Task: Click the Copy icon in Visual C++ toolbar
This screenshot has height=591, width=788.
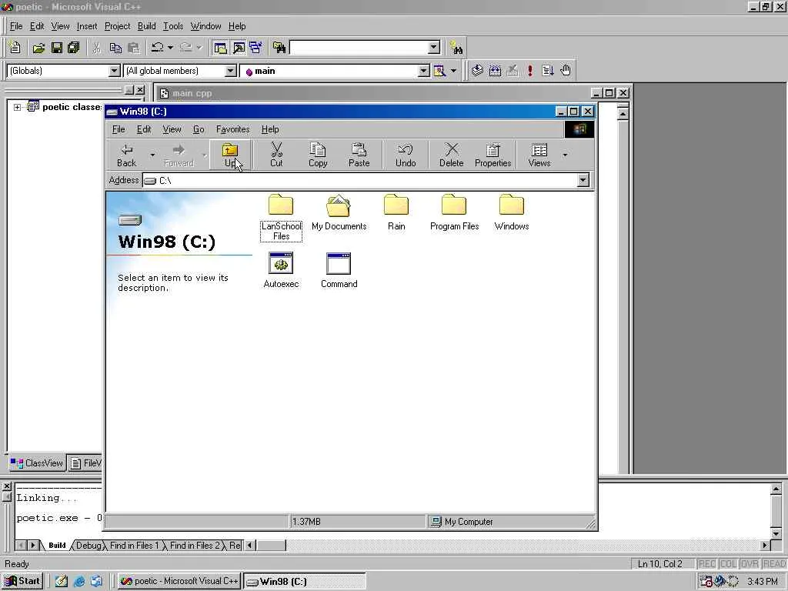Action: pos(115,48)
